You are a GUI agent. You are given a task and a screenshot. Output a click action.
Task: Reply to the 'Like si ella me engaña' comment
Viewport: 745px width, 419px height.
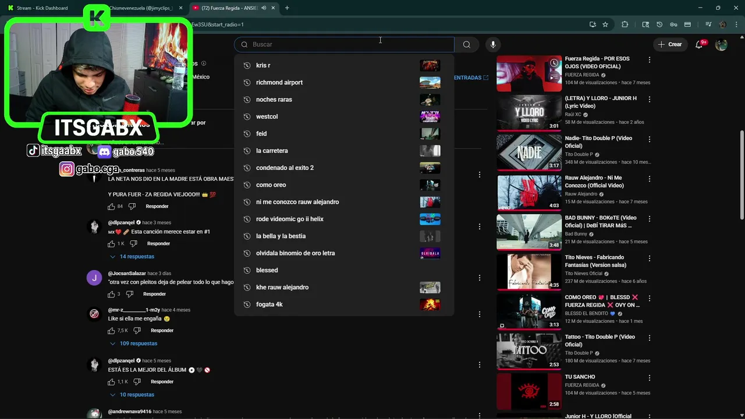click(162, 331)
